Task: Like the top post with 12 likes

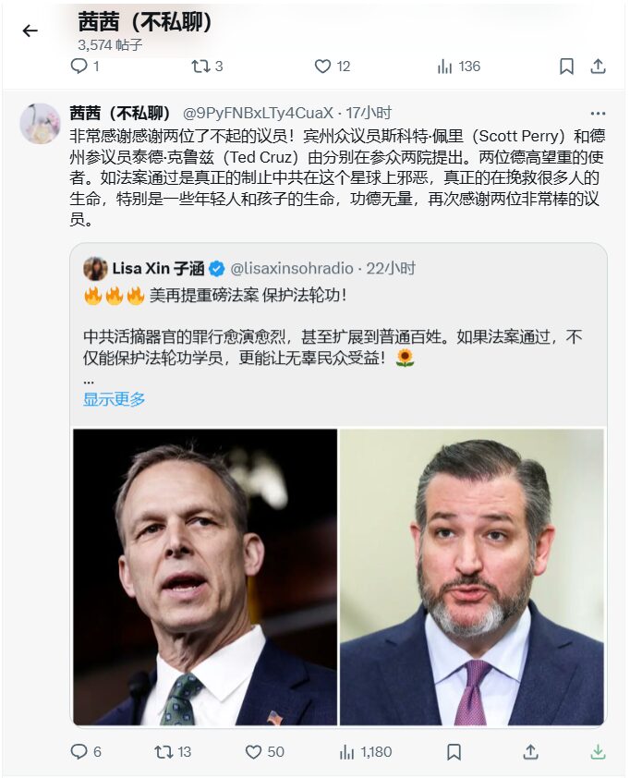Action: (x=333, y=66)
